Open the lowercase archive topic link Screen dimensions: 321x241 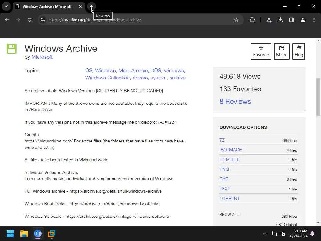click(x=177, y=78)
